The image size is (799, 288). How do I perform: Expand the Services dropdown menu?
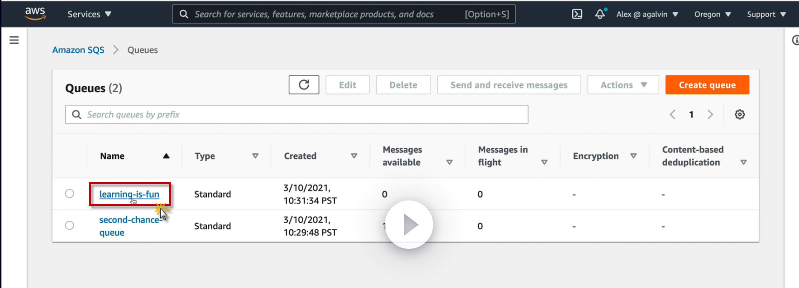point(89,14)
